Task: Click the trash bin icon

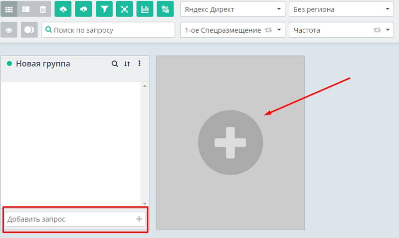Action: point(43,9)
